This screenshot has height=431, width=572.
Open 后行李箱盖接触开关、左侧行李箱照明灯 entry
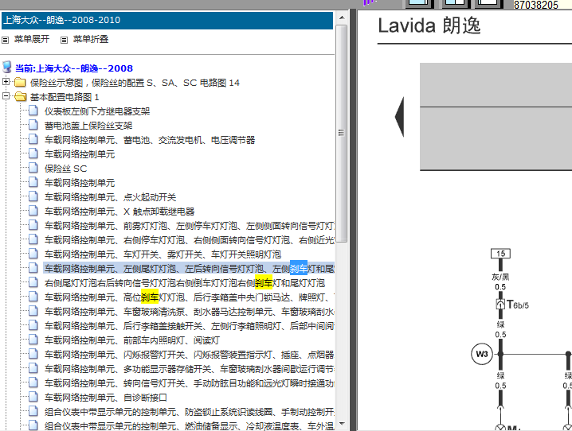coord(190,326)
